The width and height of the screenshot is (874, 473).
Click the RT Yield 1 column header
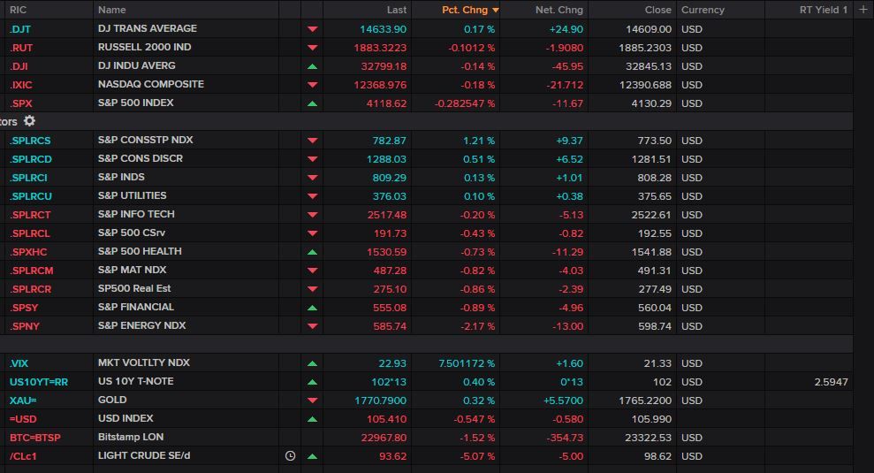click(x=824, y=10)
